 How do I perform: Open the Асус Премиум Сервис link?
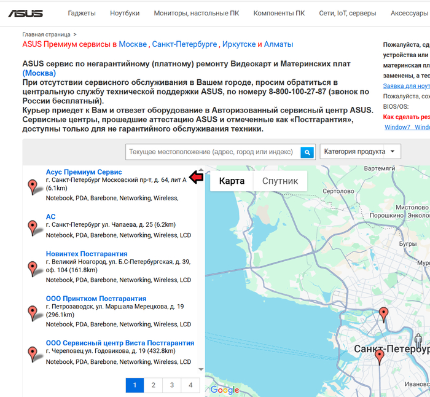[x=84, y=172]
